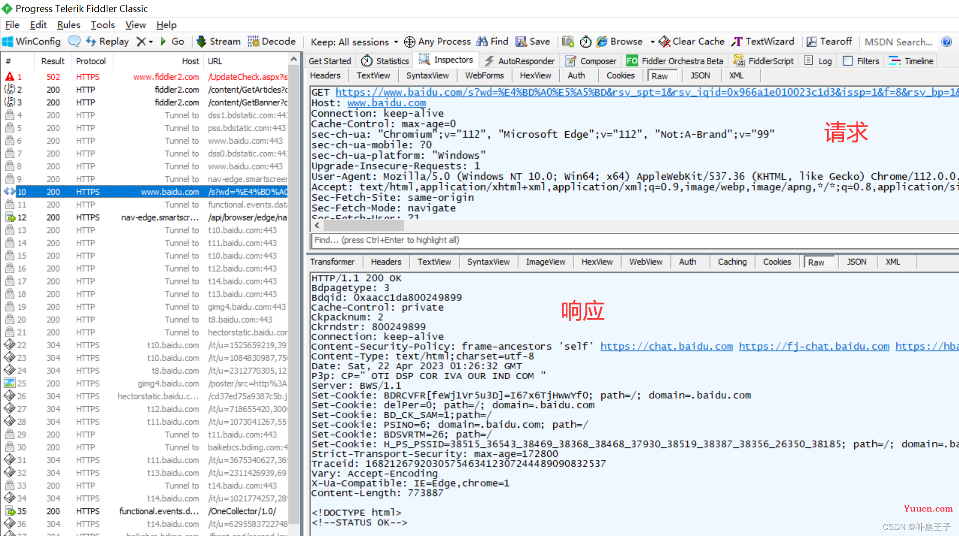Click the GET request URL link
The height and width of the screenshot is (536, 959).
(647, 92)
